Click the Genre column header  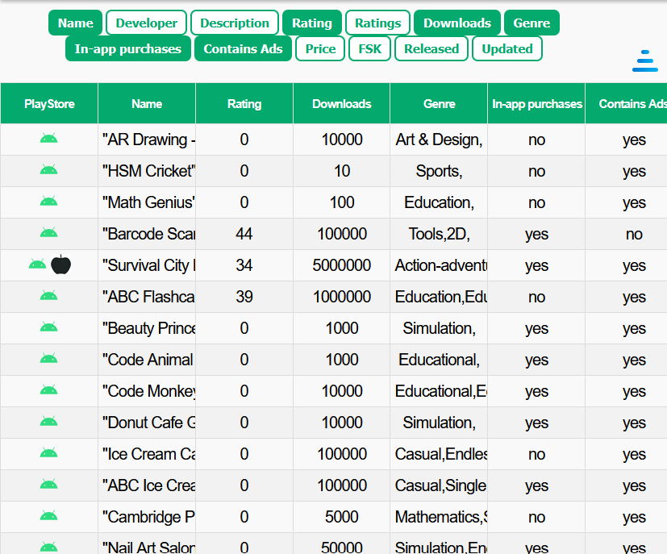tap(439, 103)
